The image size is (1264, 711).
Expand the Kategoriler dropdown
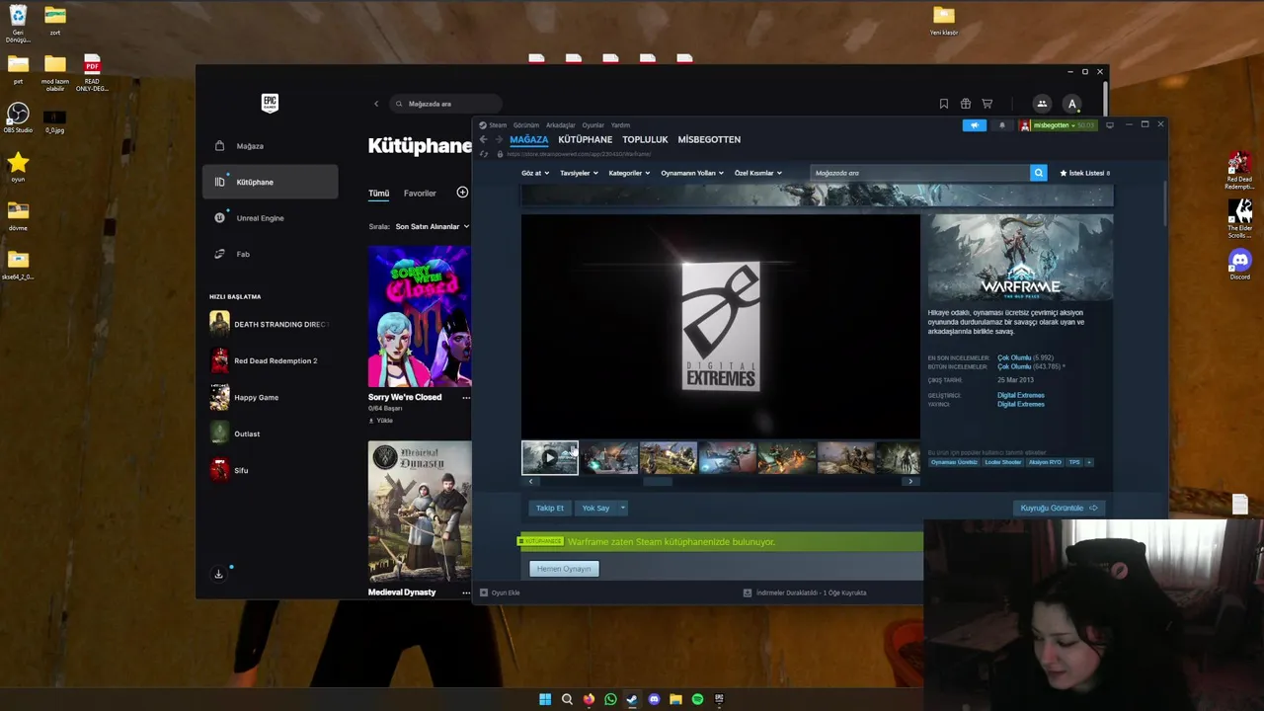coord(628,173)
